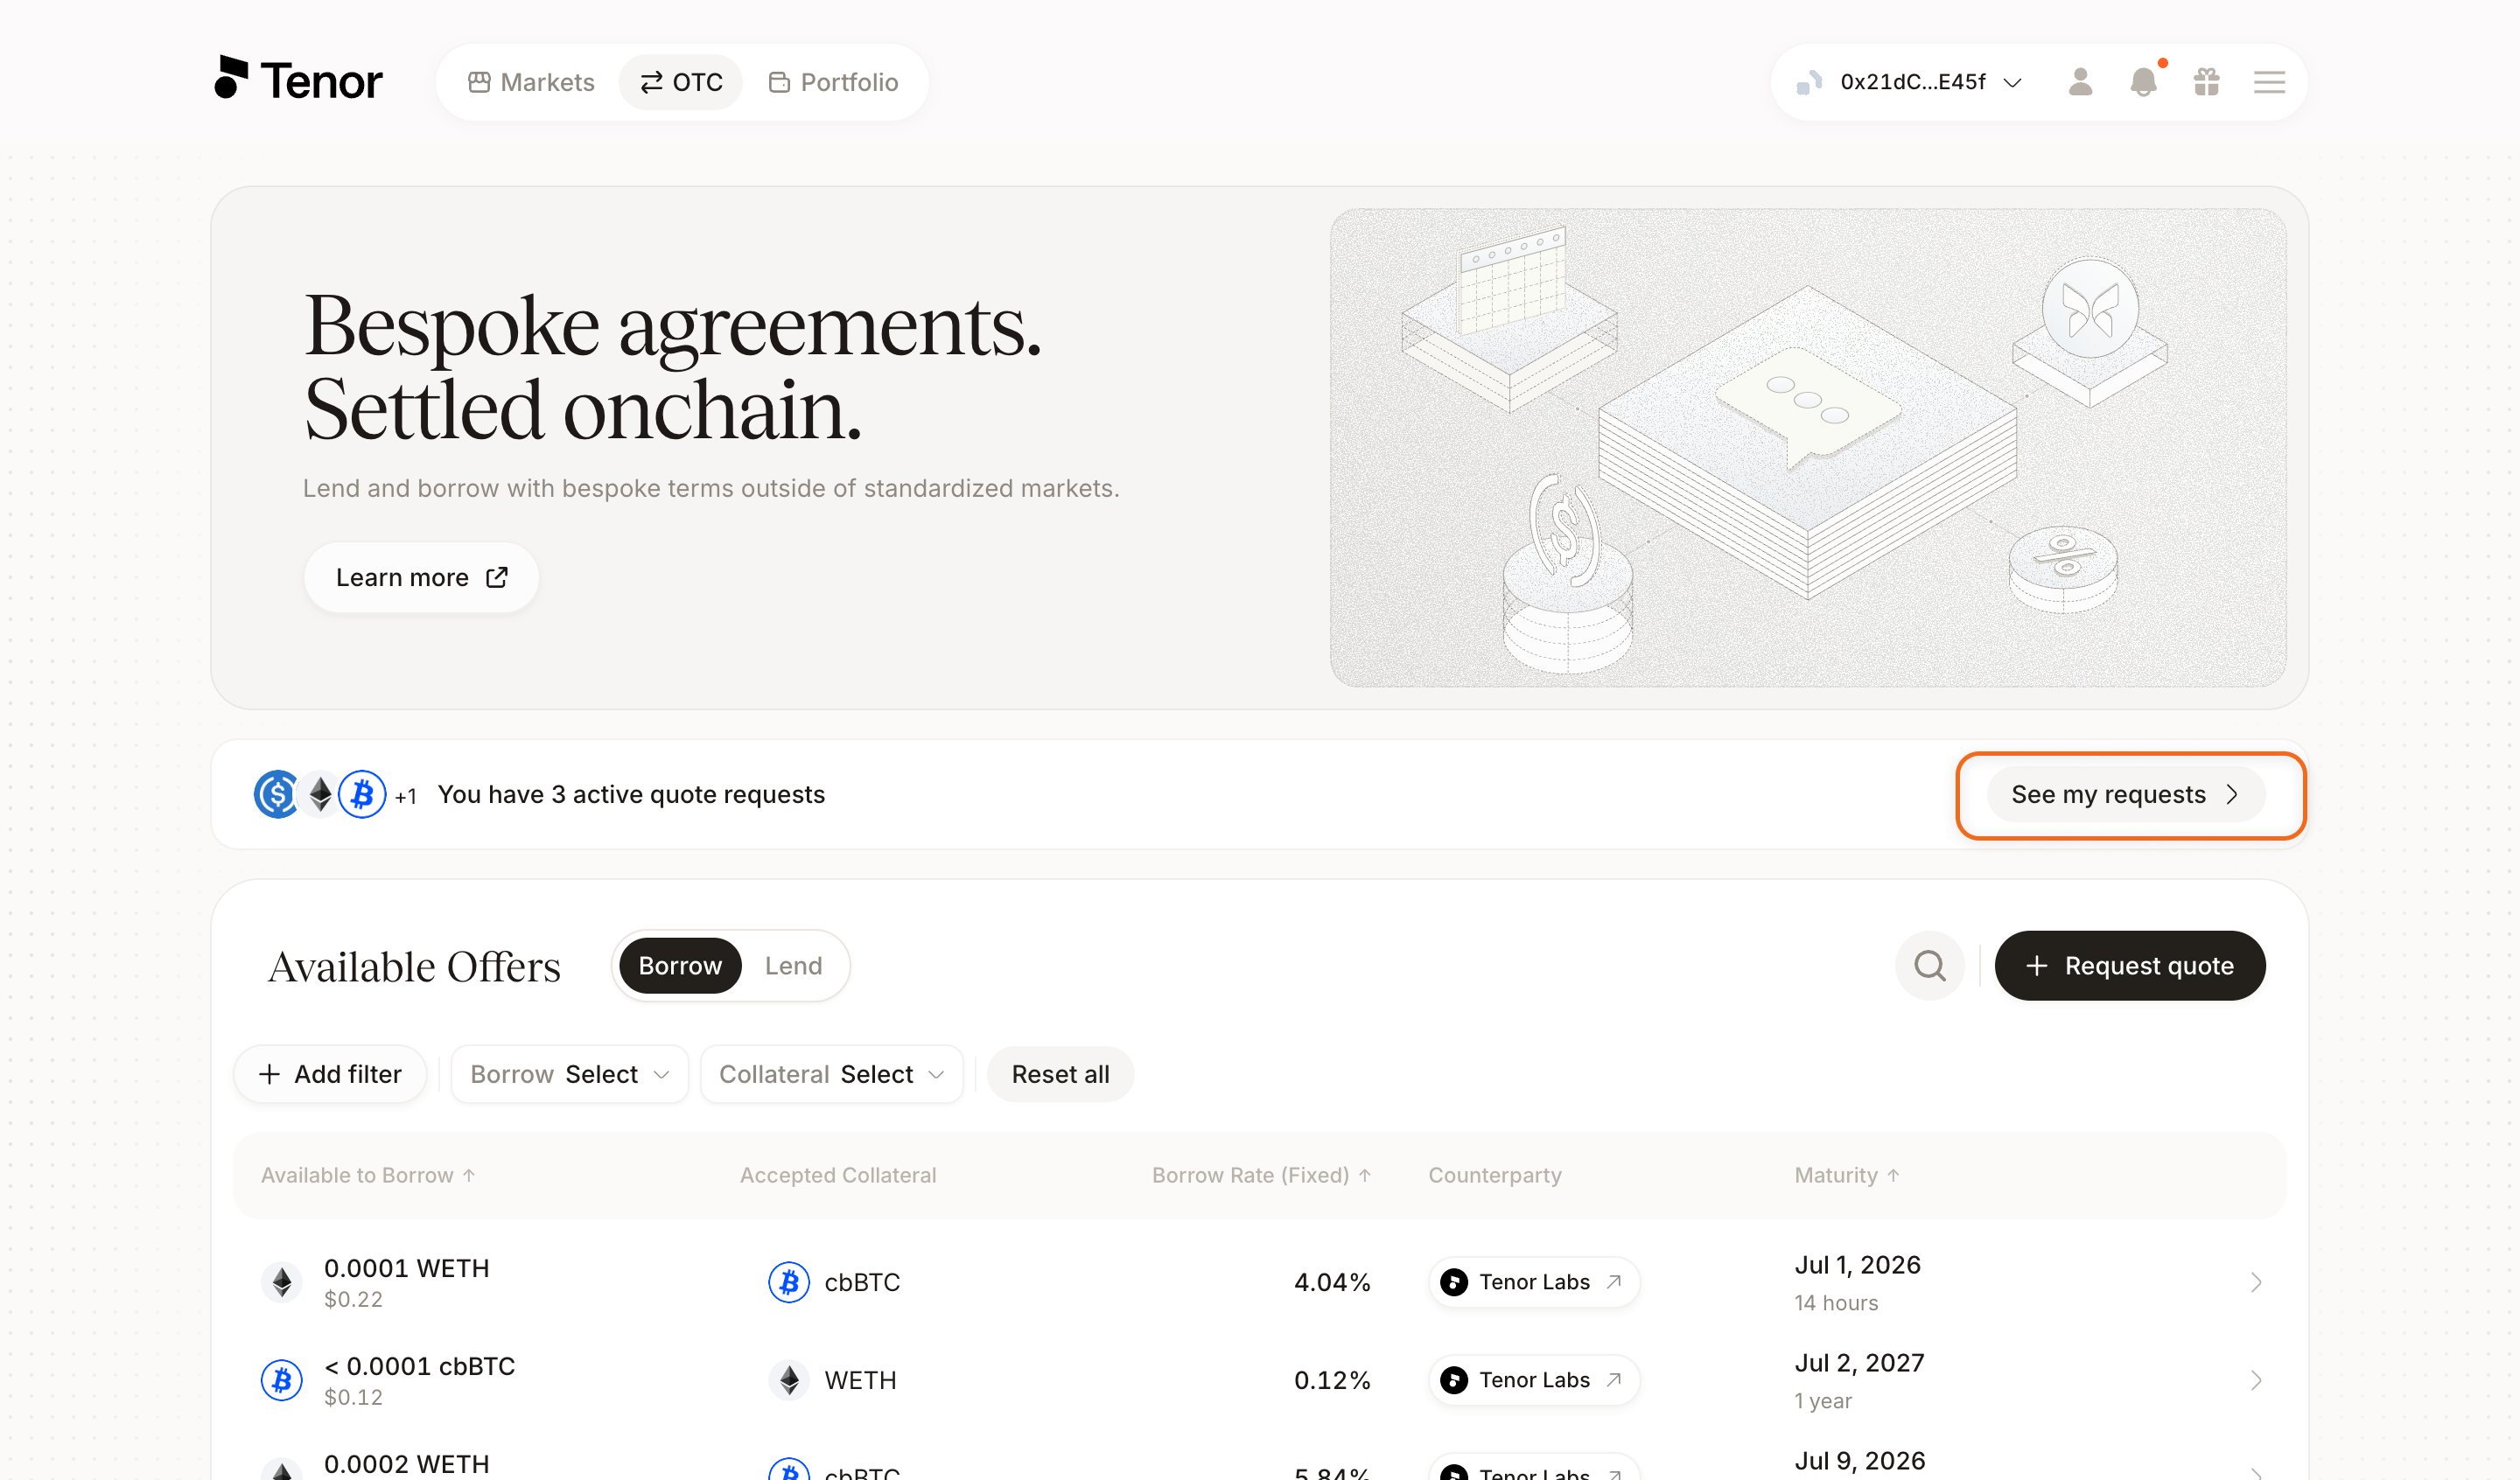The height and width of the screenshot is (1480, 2520).
Task: Click the 0.0001 WETH amount
Action: [407, 1268]
